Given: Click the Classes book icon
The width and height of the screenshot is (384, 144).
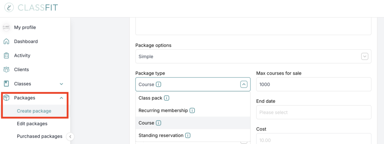Looking at the screenshot, I should (x=6, y=84).
